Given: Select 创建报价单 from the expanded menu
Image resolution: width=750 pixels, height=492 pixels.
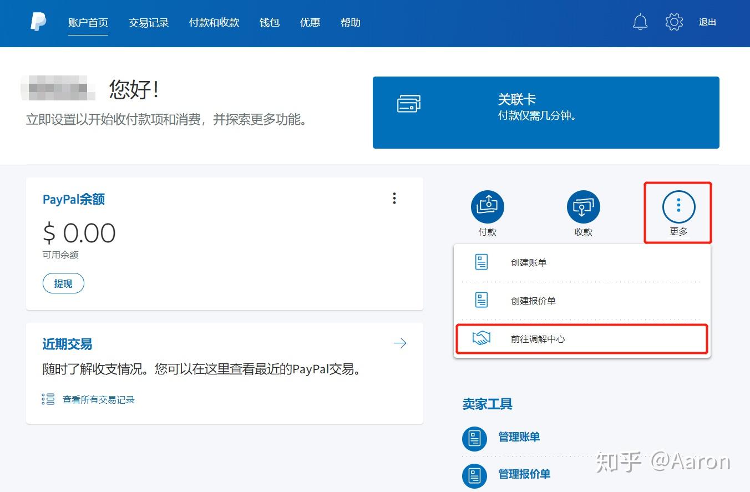Looking at the screenshot, I should 533,301.
